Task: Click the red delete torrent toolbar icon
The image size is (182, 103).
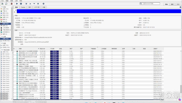Action: [x=12, y=4]
